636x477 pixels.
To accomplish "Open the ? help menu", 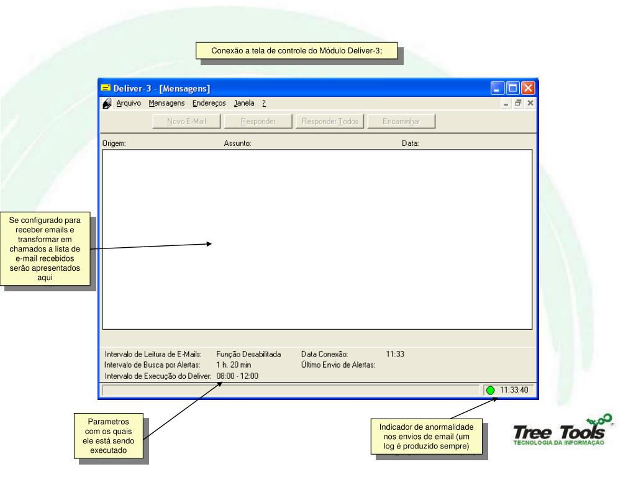I will click(x=264, y=103).
